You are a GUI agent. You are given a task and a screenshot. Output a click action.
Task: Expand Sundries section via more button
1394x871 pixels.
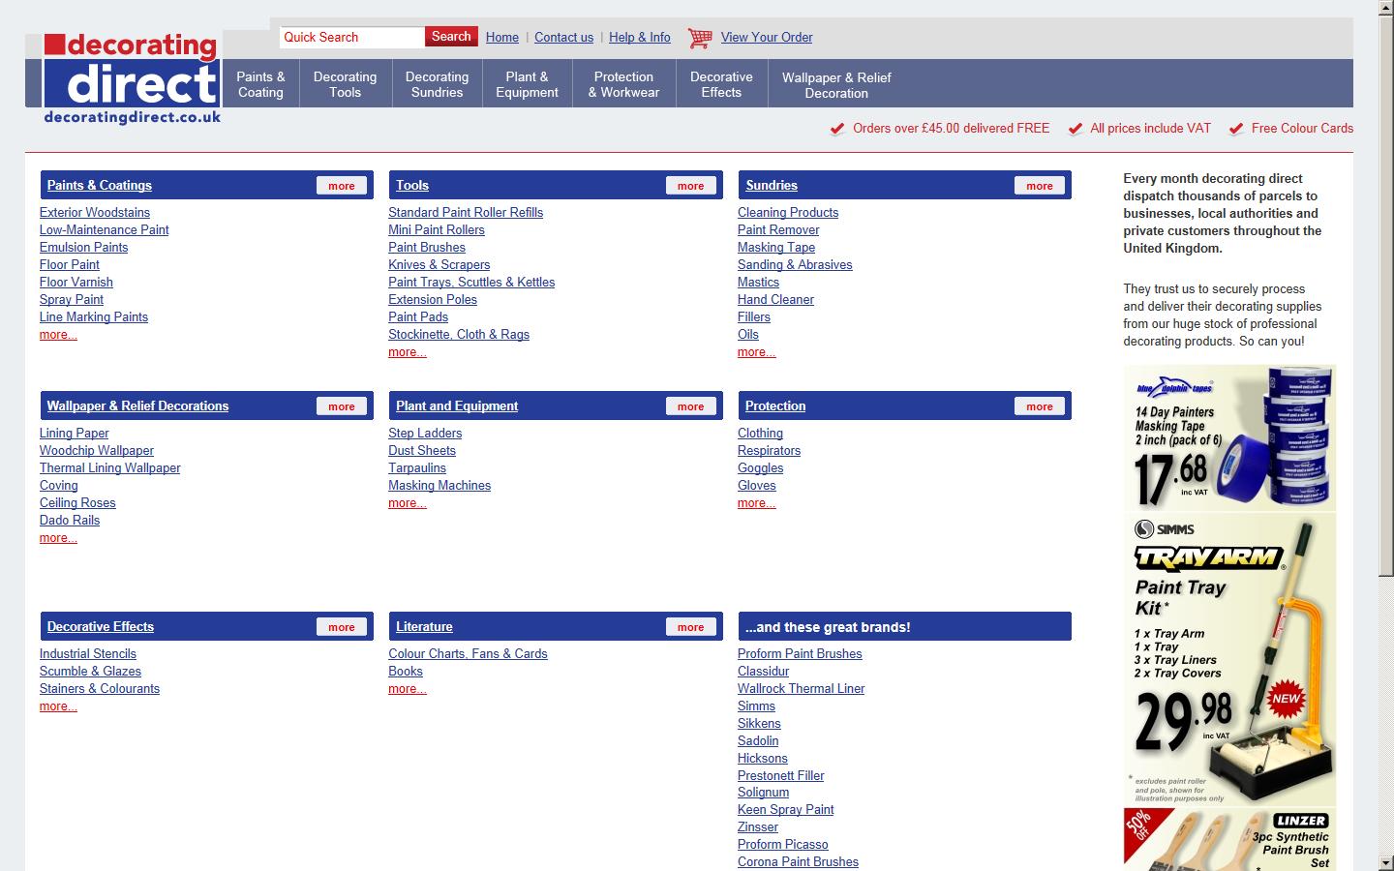(1040, 186)
